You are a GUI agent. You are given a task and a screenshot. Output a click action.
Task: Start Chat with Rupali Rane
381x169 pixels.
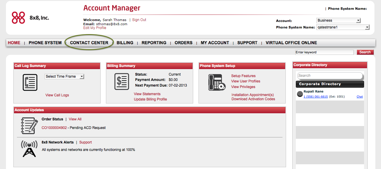coord(360,97)
